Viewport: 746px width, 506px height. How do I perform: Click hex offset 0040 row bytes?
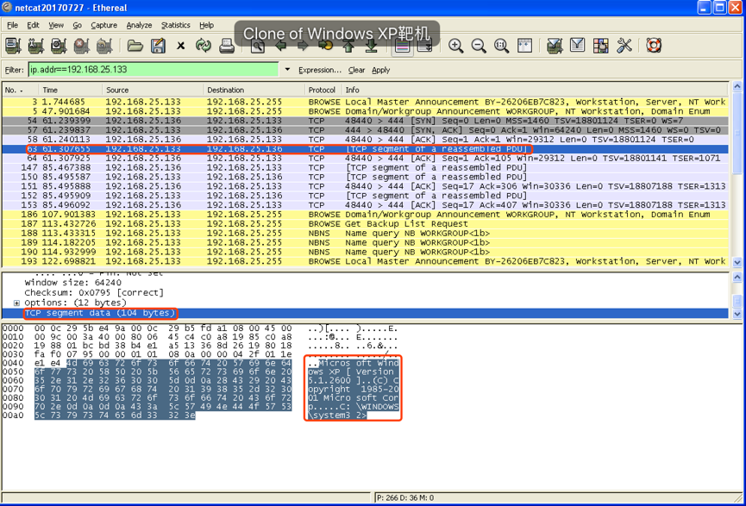coord(163,363)
